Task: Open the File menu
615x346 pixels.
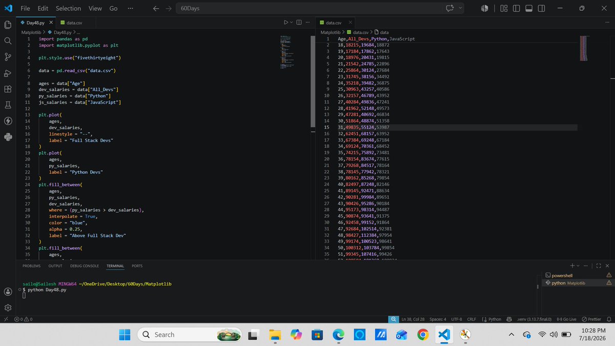Action: [25, 8]
